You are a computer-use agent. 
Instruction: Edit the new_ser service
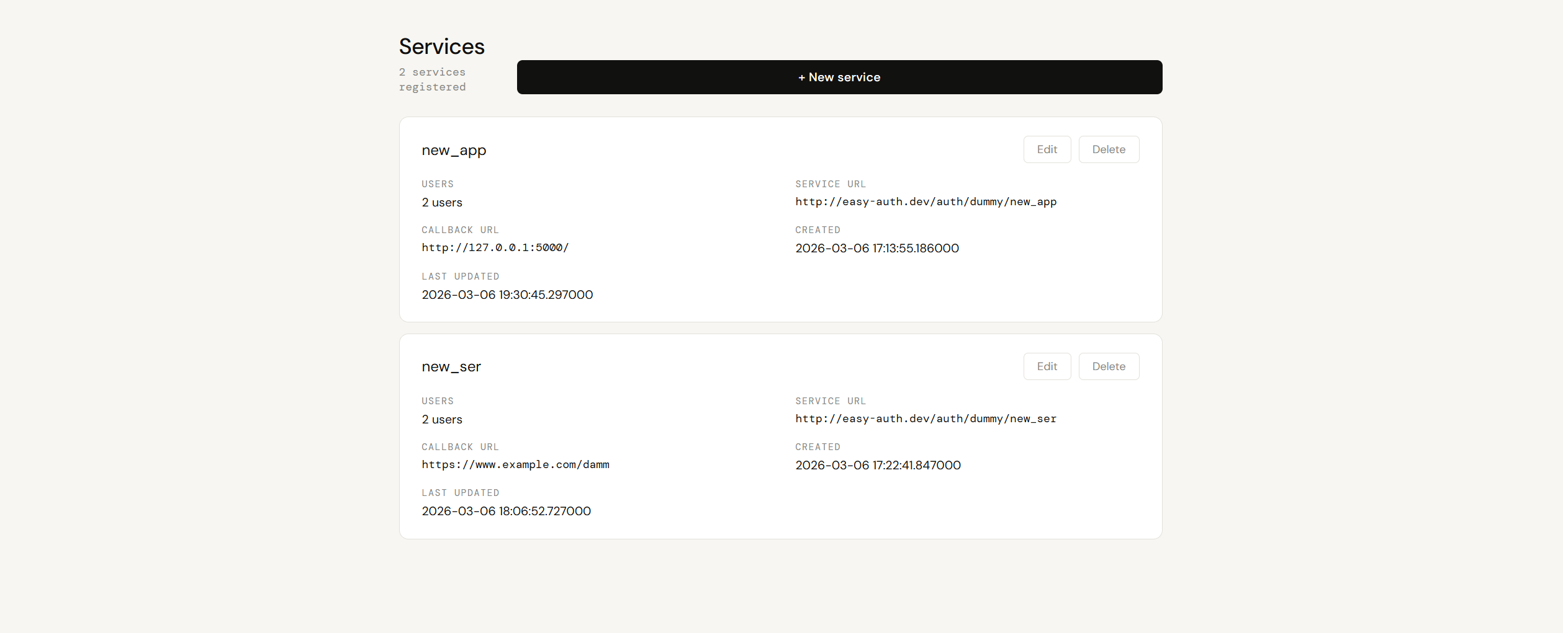pyautogui.click(x=1047, y=366)
